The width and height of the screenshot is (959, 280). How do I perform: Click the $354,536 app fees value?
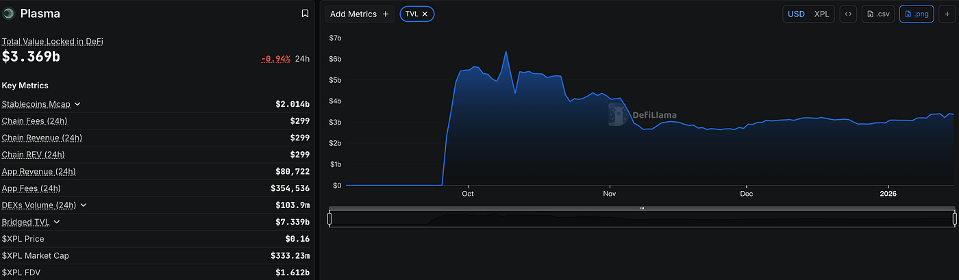[x=290, y=188]
